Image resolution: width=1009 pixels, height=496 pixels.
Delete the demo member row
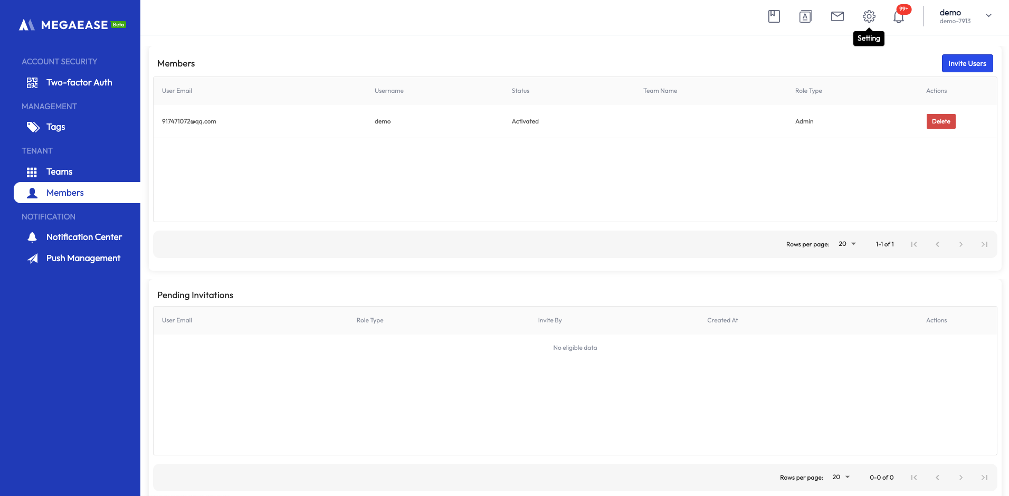940,121
